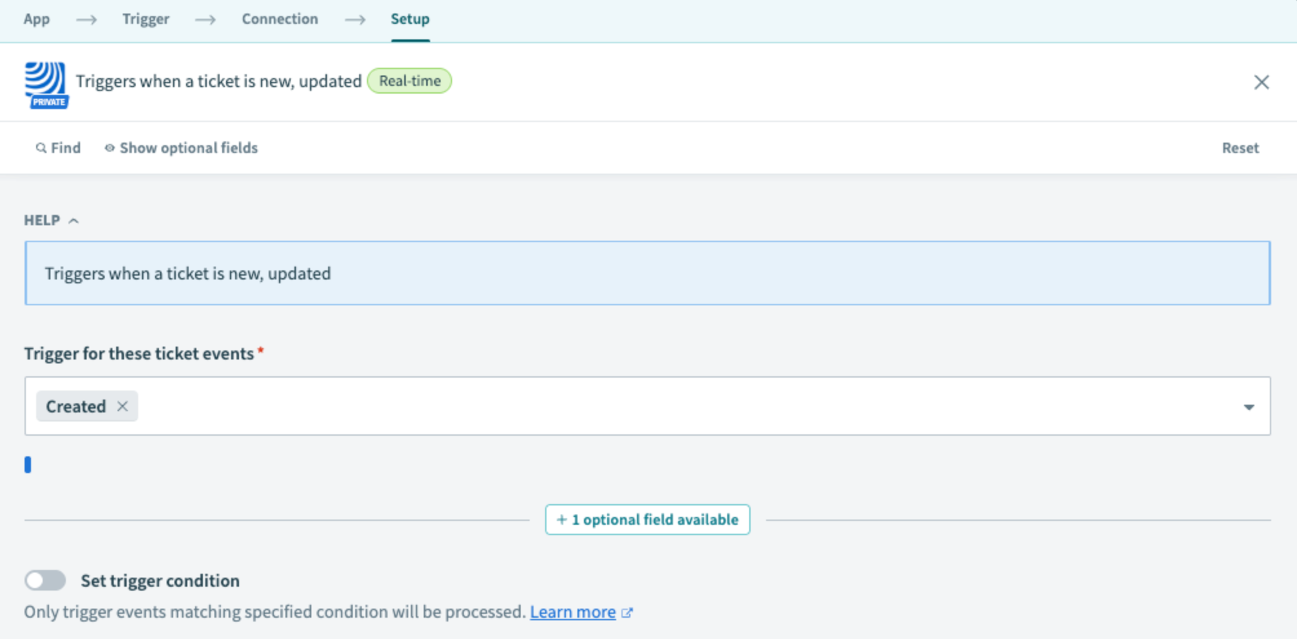Image resolution: width=1297 pixels, height=639 pixels.
Task: Enable the Set trigger condition switch
Action: tap(45, 580)
